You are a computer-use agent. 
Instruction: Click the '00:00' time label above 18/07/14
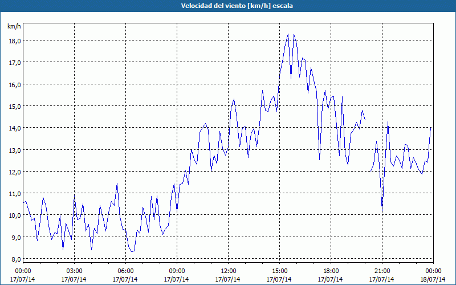pyautogui.click(x=433, y=271)
